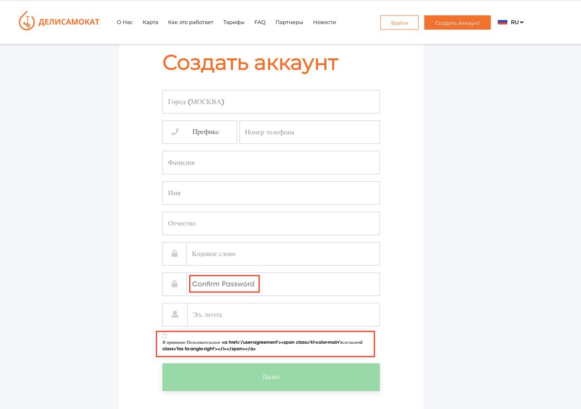Image resolution: width=581 pixels, height=409 pixels.
Task: Focus the Номер телефона field
Action: pyautogui.click(x=309, y=132)
